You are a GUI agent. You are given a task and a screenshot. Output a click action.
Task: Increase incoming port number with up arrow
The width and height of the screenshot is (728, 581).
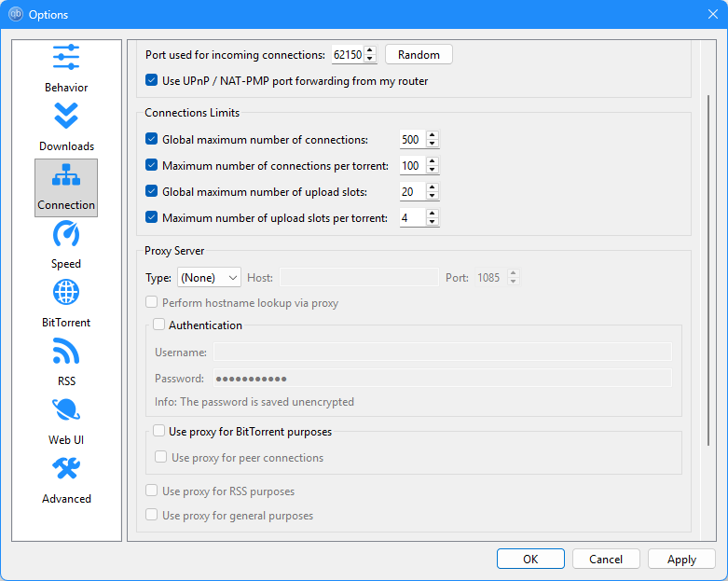tap(369, 50)
